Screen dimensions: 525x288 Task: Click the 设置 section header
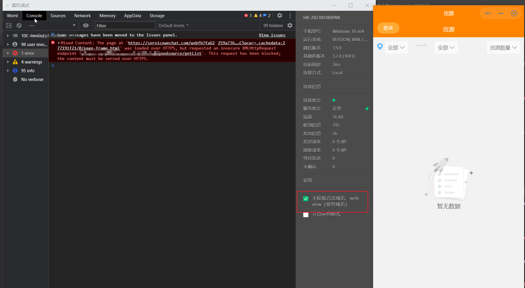coord(308,180)
